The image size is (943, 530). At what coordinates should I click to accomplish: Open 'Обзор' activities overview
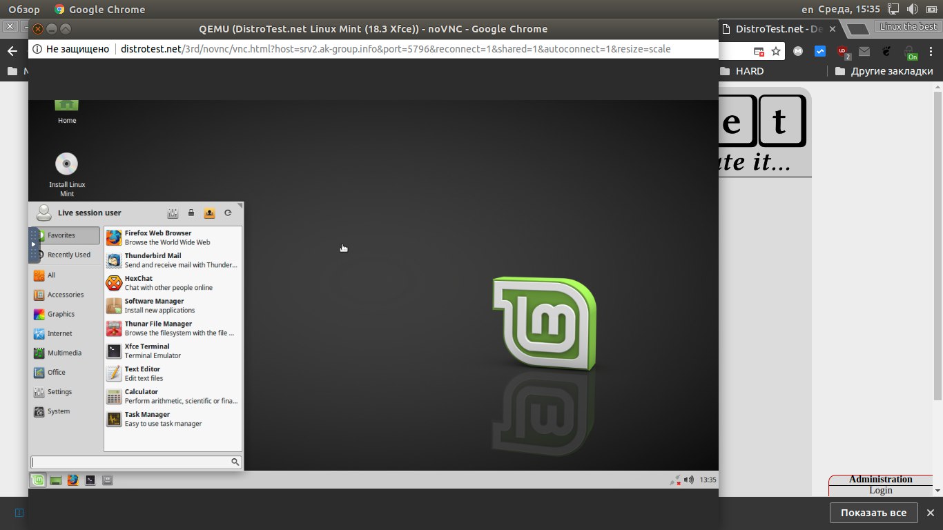coord(24,10)
